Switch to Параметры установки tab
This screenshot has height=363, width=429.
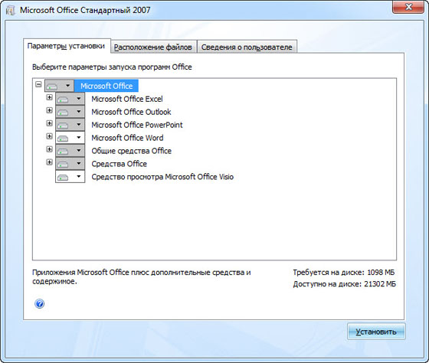(67, 46)
